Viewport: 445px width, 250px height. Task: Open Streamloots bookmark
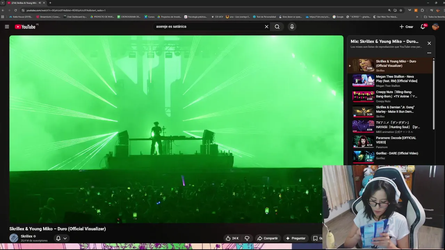coord(49,17)
